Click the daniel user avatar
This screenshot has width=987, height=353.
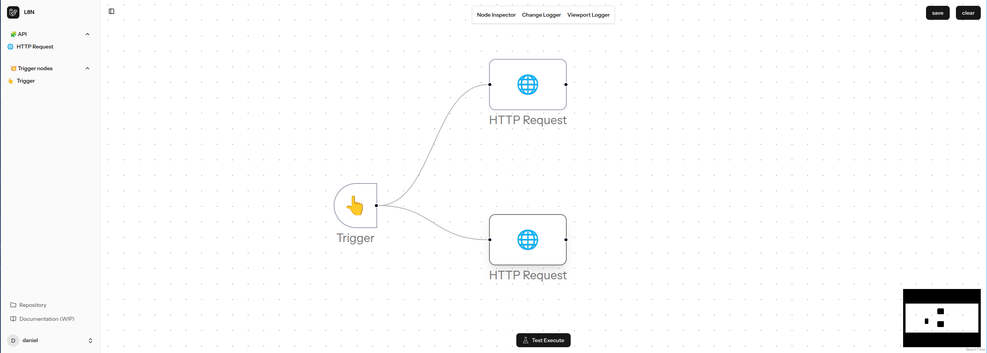click(13, 341)
